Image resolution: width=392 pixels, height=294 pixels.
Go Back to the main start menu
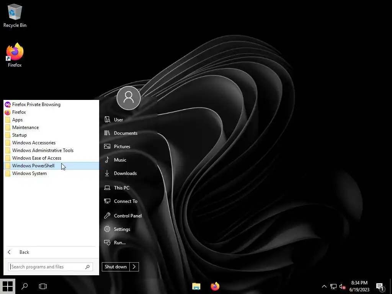(51, 252)
